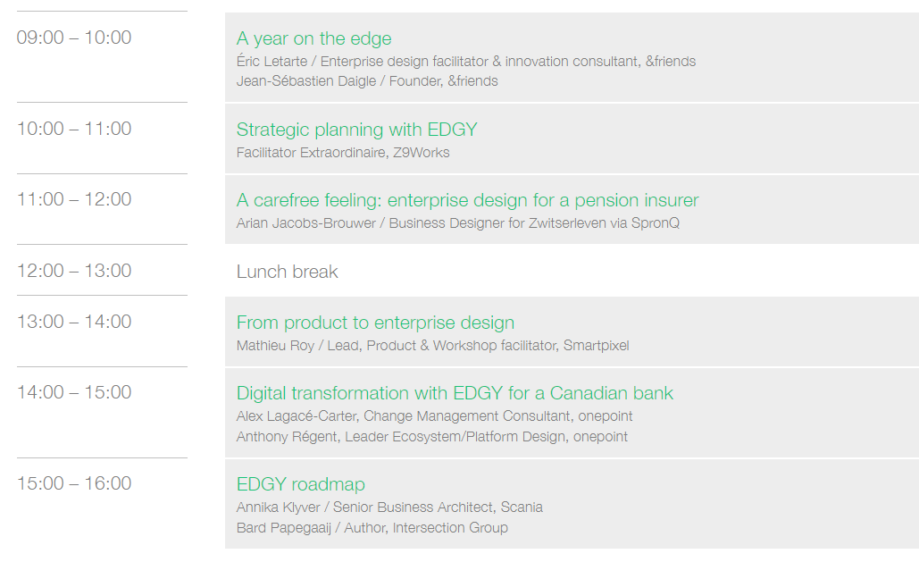Click Anthony Régent's speaker line
This screenshot has height=562, width=919.
[431, 437]
